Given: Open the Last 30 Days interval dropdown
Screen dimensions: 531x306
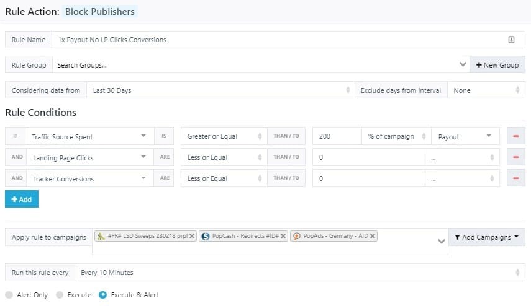Looking at the screenshot, I should (x=220, y=90).
